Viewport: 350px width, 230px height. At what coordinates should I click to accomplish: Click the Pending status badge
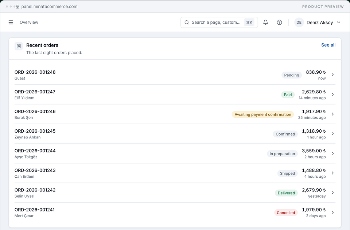click(292, 75)
